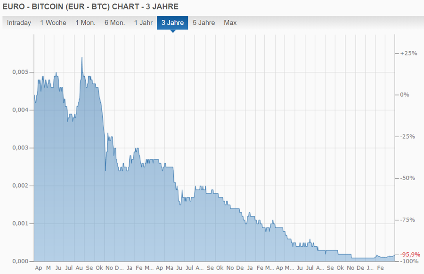Click the red -95,9% change label
This screenshot has width=424, height=274.
(x=410, y=254)
